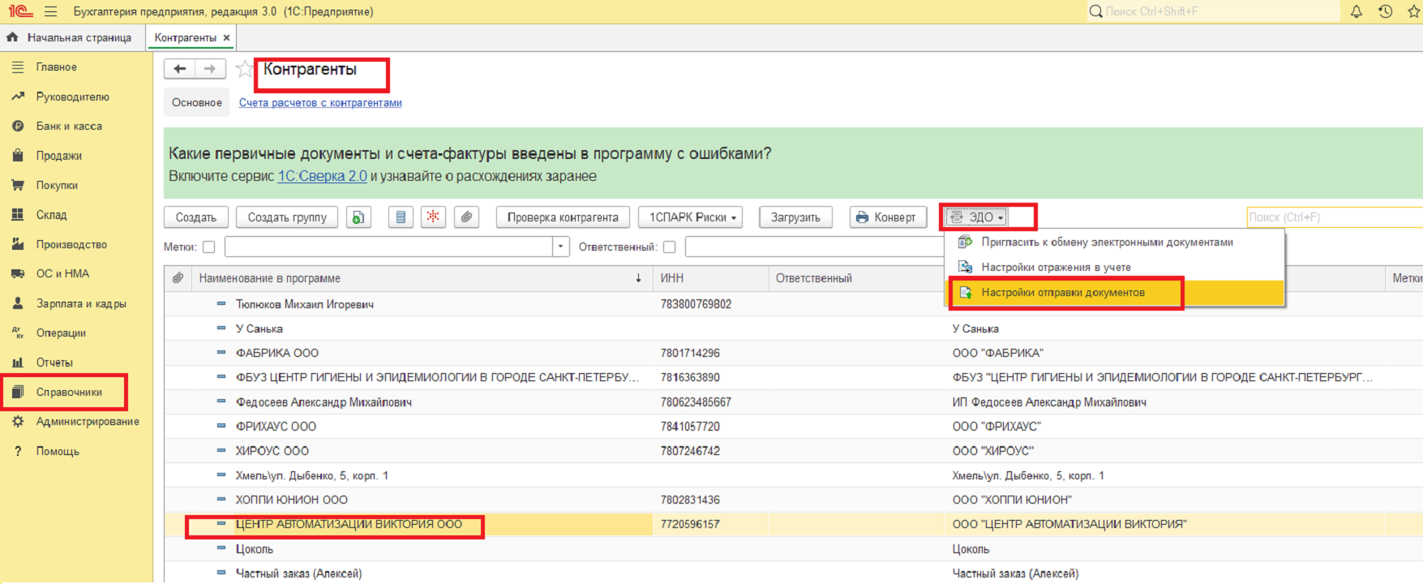
Task: Click the Создать группу button
Action: 287,217
